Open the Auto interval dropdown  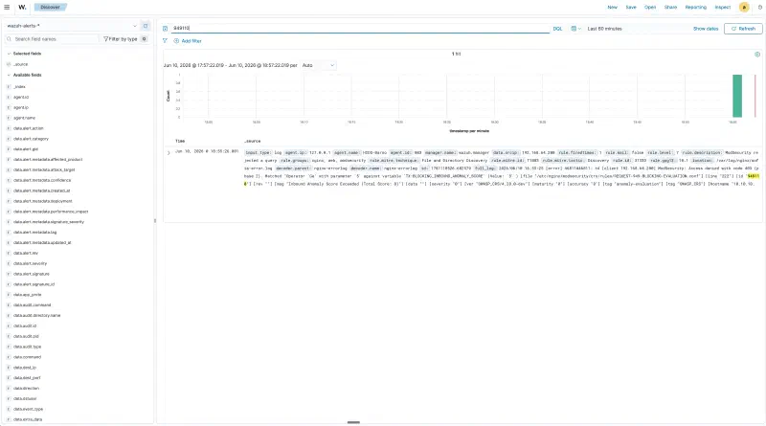[319, 65]
